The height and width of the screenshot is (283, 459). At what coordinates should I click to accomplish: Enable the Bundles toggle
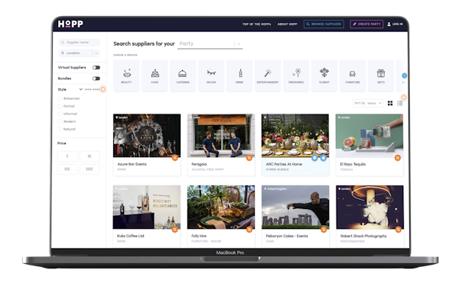click(x=96, y=79)
